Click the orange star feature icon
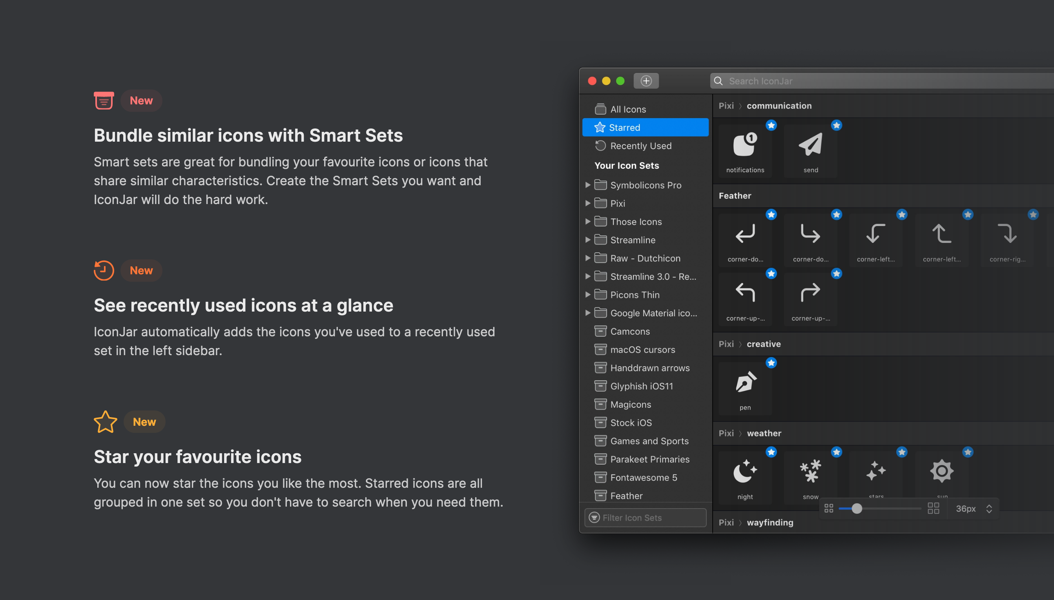1054x600 pixels. pyautogui.click(x=106, y=421)
